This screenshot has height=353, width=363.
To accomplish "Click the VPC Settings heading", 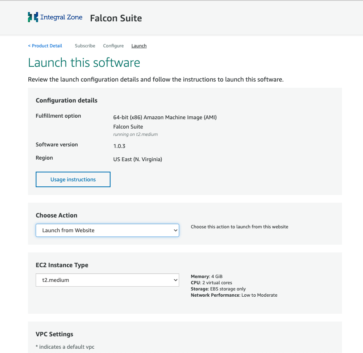I will [x=54, y=334].
